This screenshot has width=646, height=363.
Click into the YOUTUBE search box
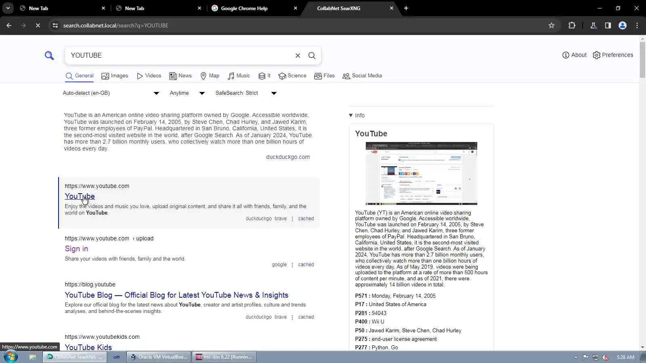tap(180, 55)
